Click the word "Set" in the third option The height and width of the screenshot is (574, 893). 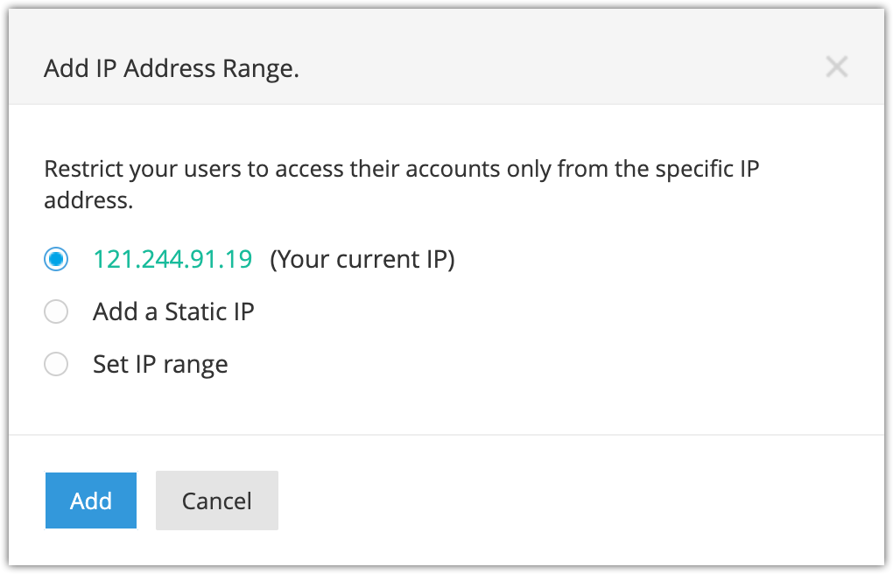pos(110,364)
